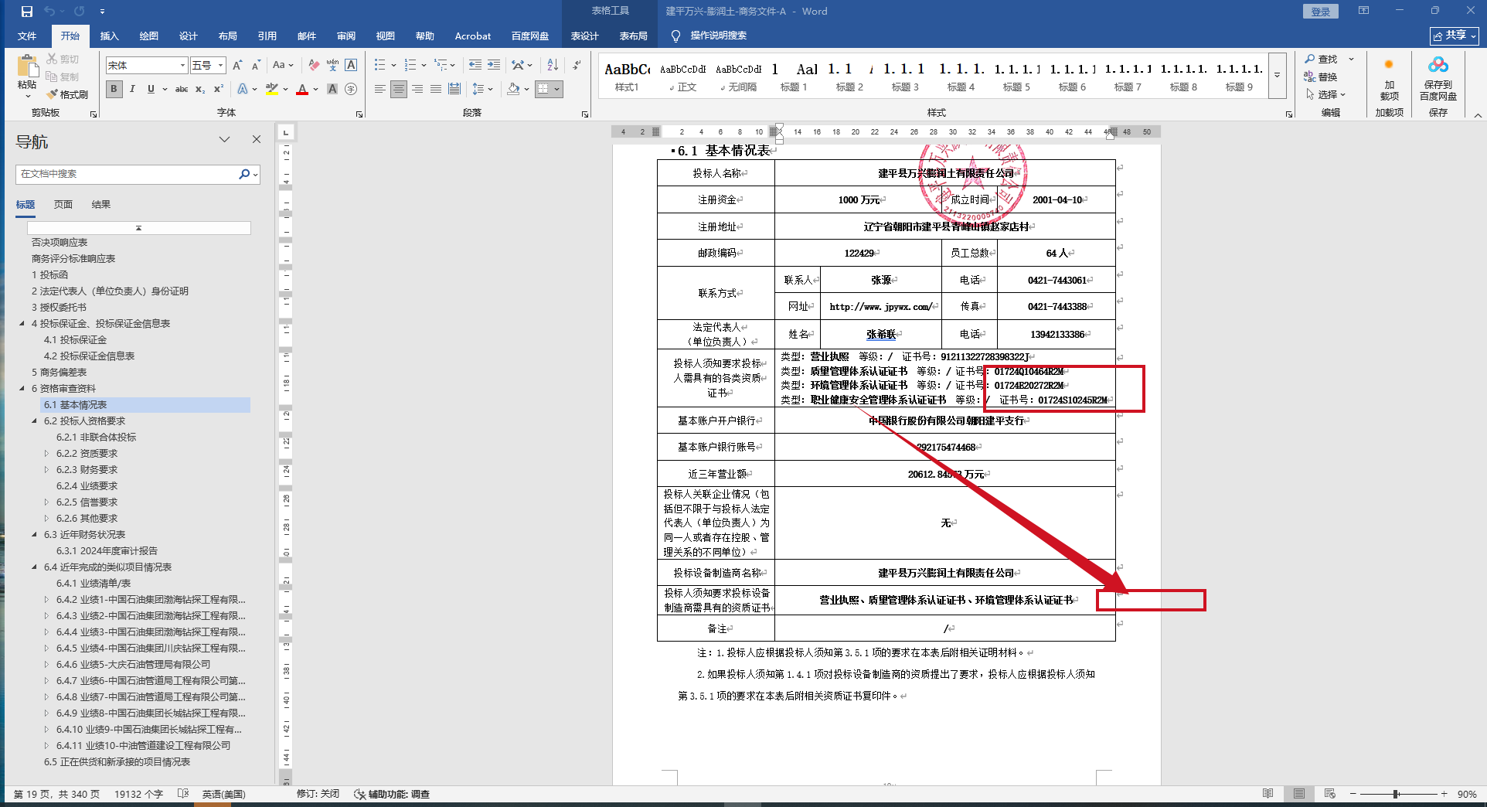Open the File (文件) menu
This screenshot has height=807, width=1487.
click(x=27, y=36)
